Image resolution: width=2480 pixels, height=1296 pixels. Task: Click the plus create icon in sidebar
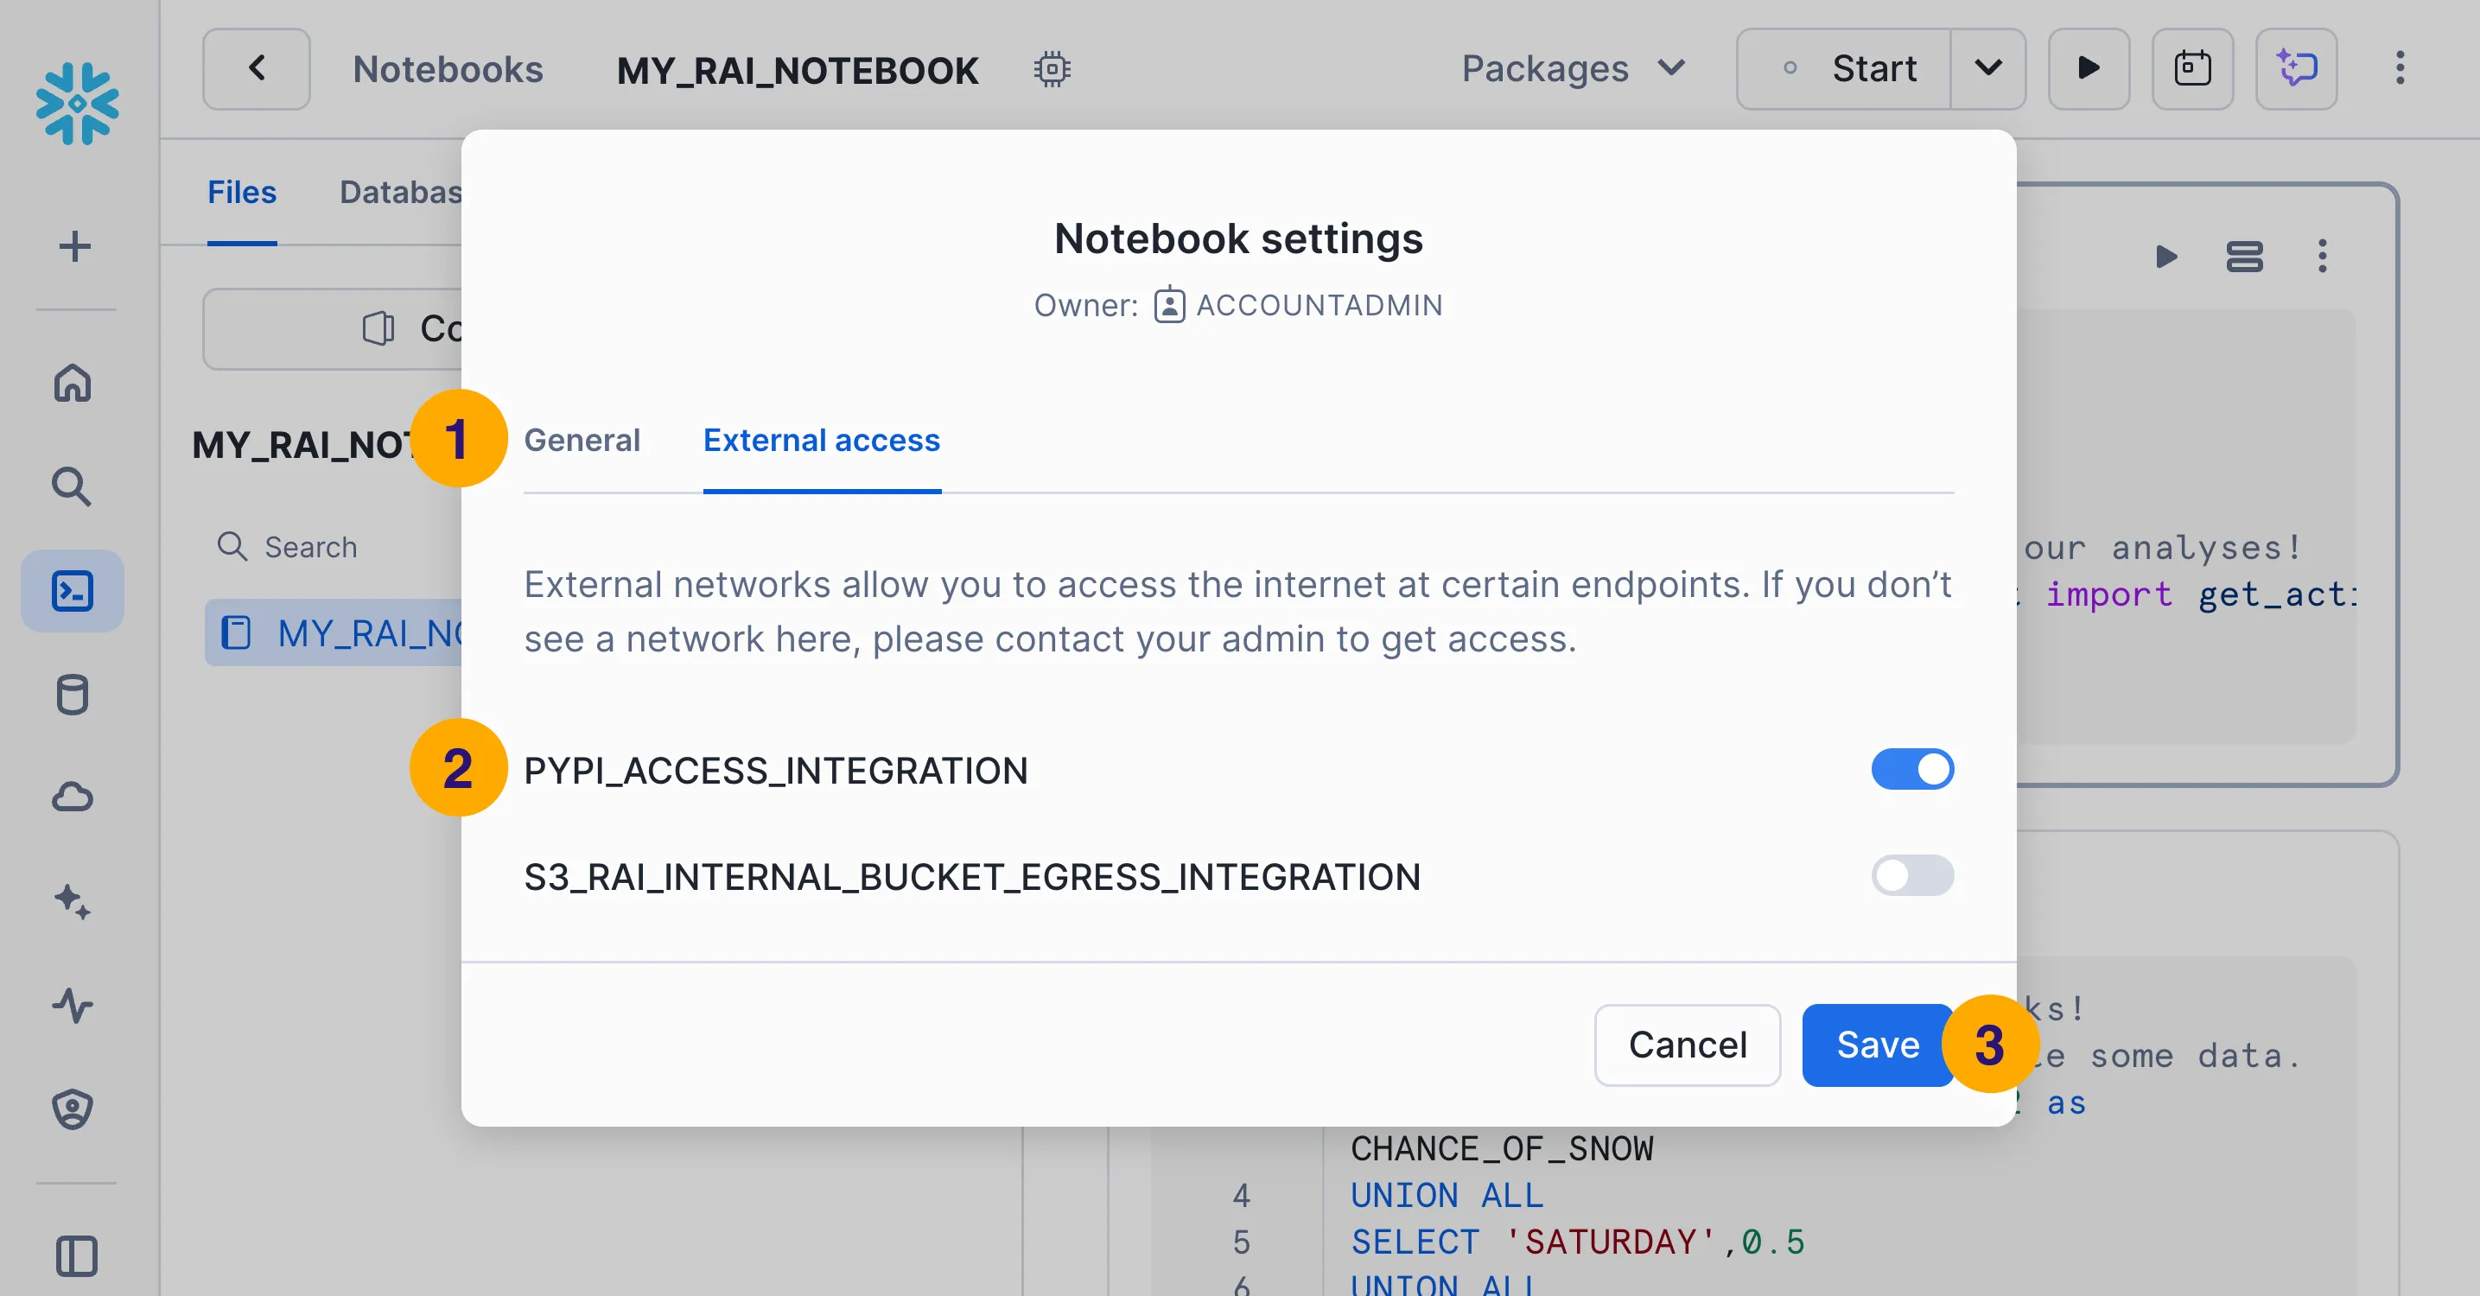point(75,246)
